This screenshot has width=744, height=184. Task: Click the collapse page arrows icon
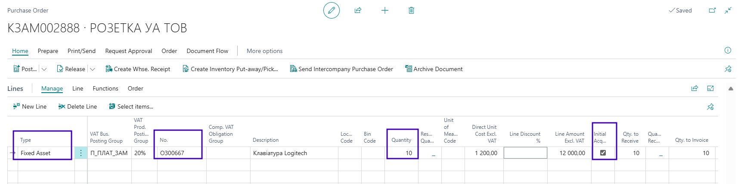(728, 10)
